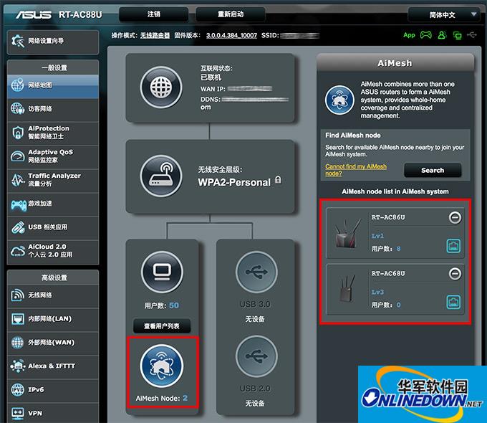Click the 注销 logout button
The width and height of the screenshot is (487, 423).
point(154,14)
